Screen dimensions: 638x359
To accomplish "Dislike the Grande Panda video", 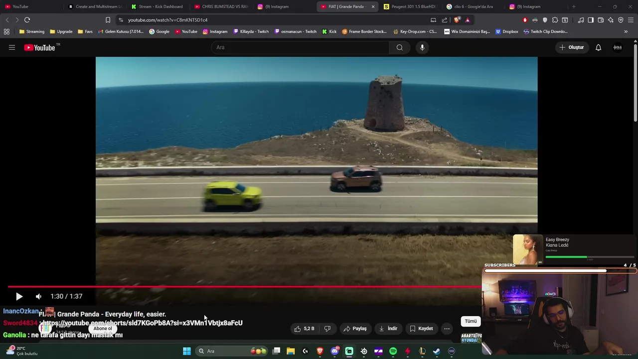I will pos(327,329).
